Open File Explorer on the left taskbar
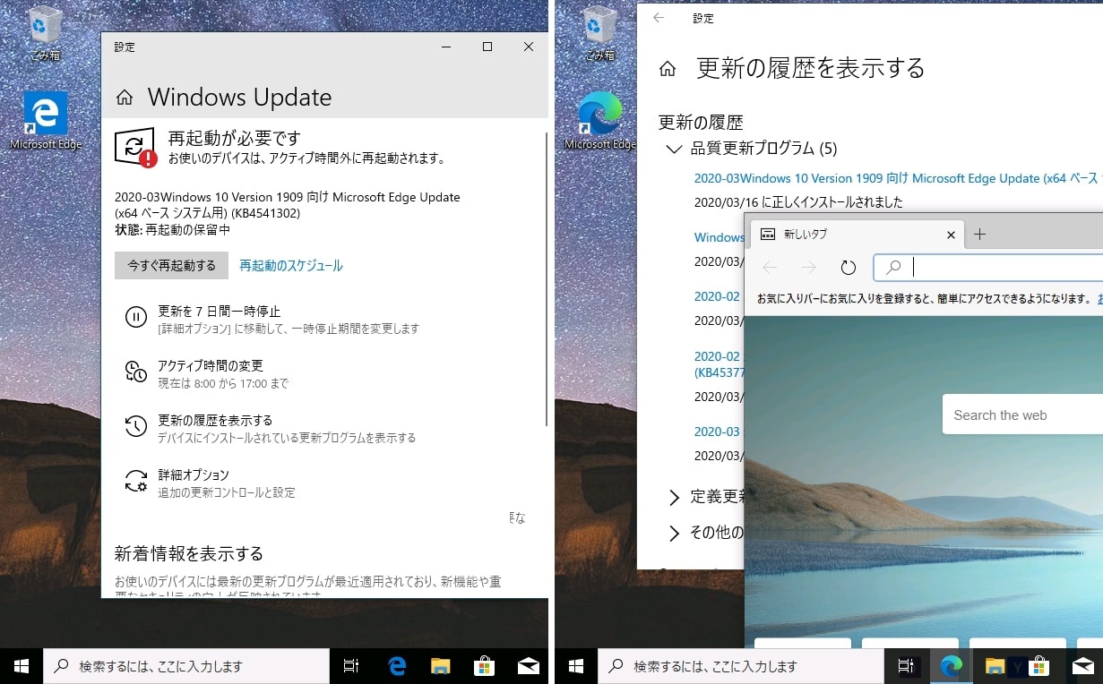This screenshot has height=684, width=1103. click(440, 666)
